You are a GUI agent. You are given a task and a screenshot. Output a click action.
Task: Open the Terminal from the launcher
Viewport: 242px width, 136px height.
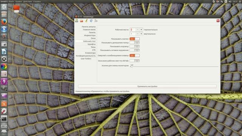click(4, 119)
